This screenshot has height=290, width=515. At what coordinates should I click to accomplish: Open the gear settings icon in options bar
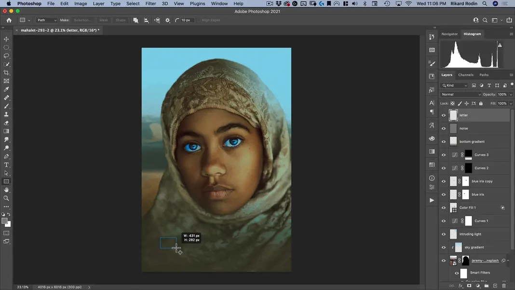[x=167, y=20]
